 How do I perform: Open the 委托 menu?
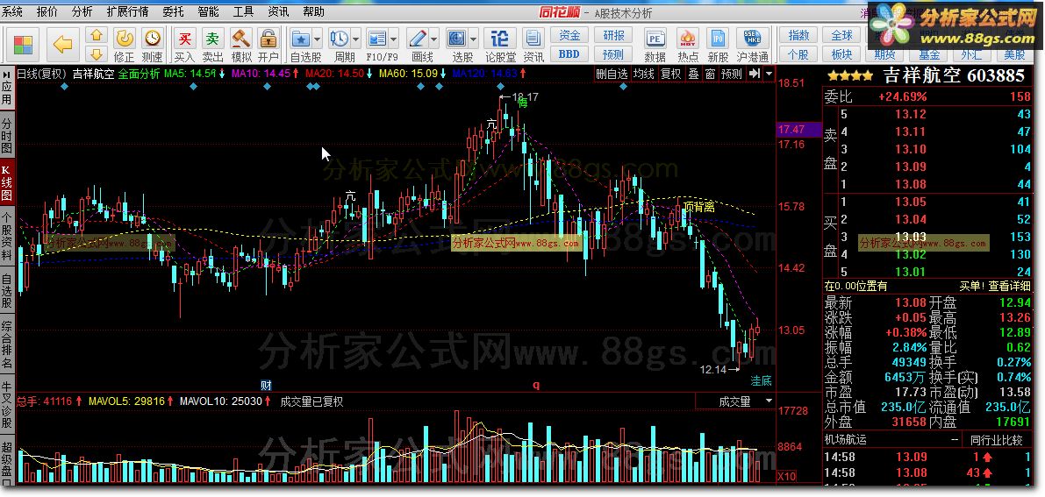pos(173,12)
